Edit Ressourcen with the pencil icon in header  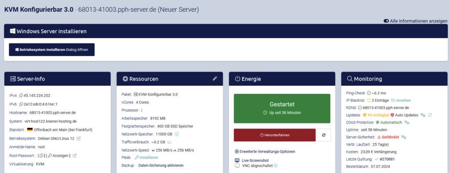[x=214, y=79]
